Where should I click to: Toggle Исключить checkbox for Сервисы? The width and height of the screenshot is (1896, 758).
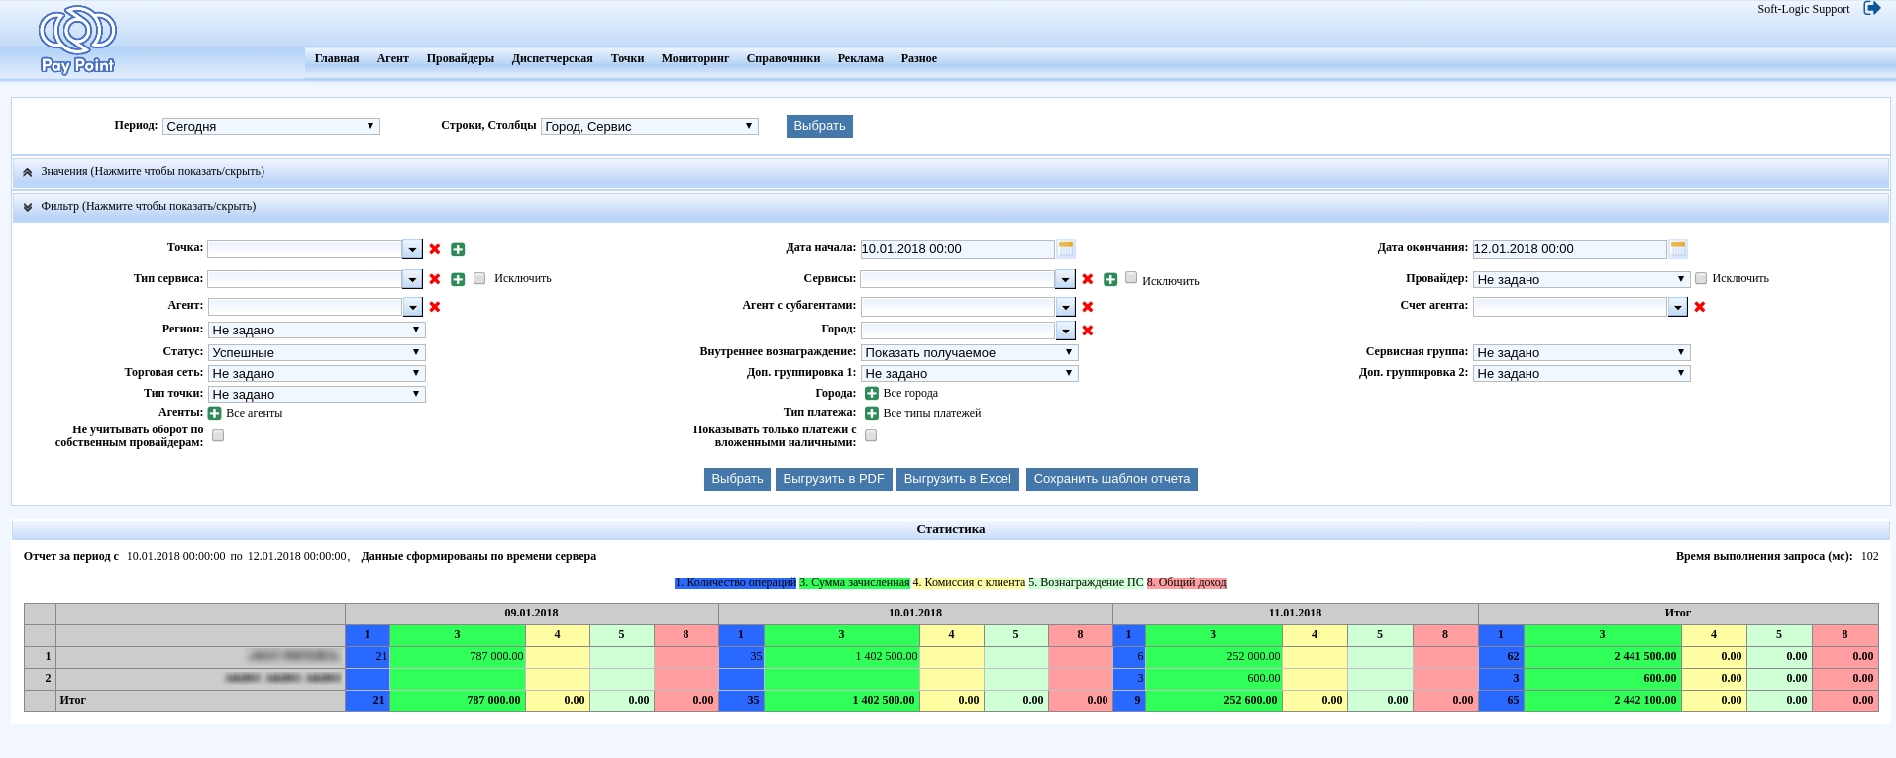(x=1131, y=277)
